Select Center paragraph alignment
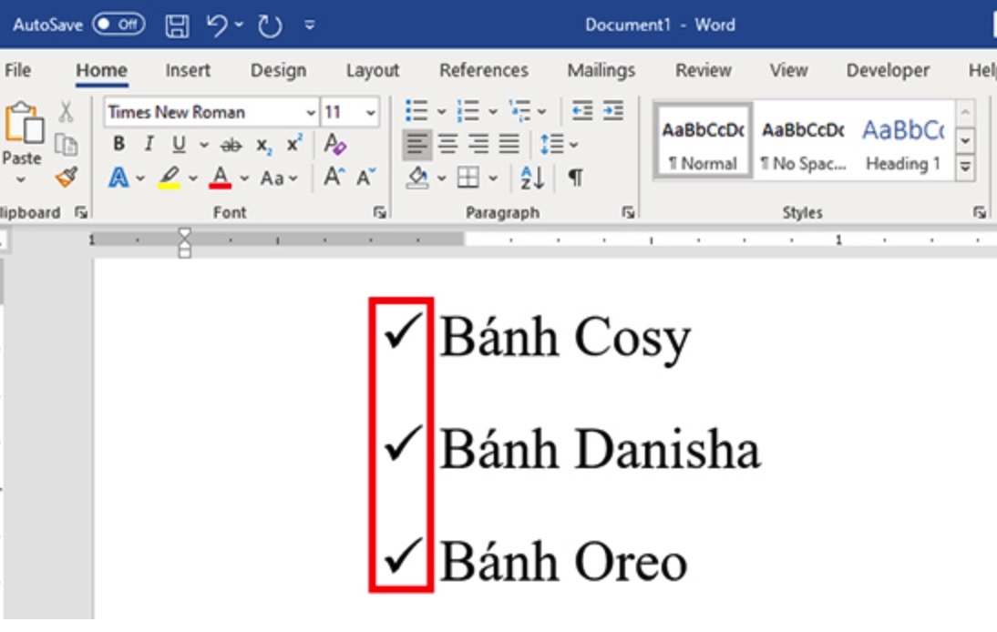The height and width of the screenshot is (632, 997). [x=447, y=144]
